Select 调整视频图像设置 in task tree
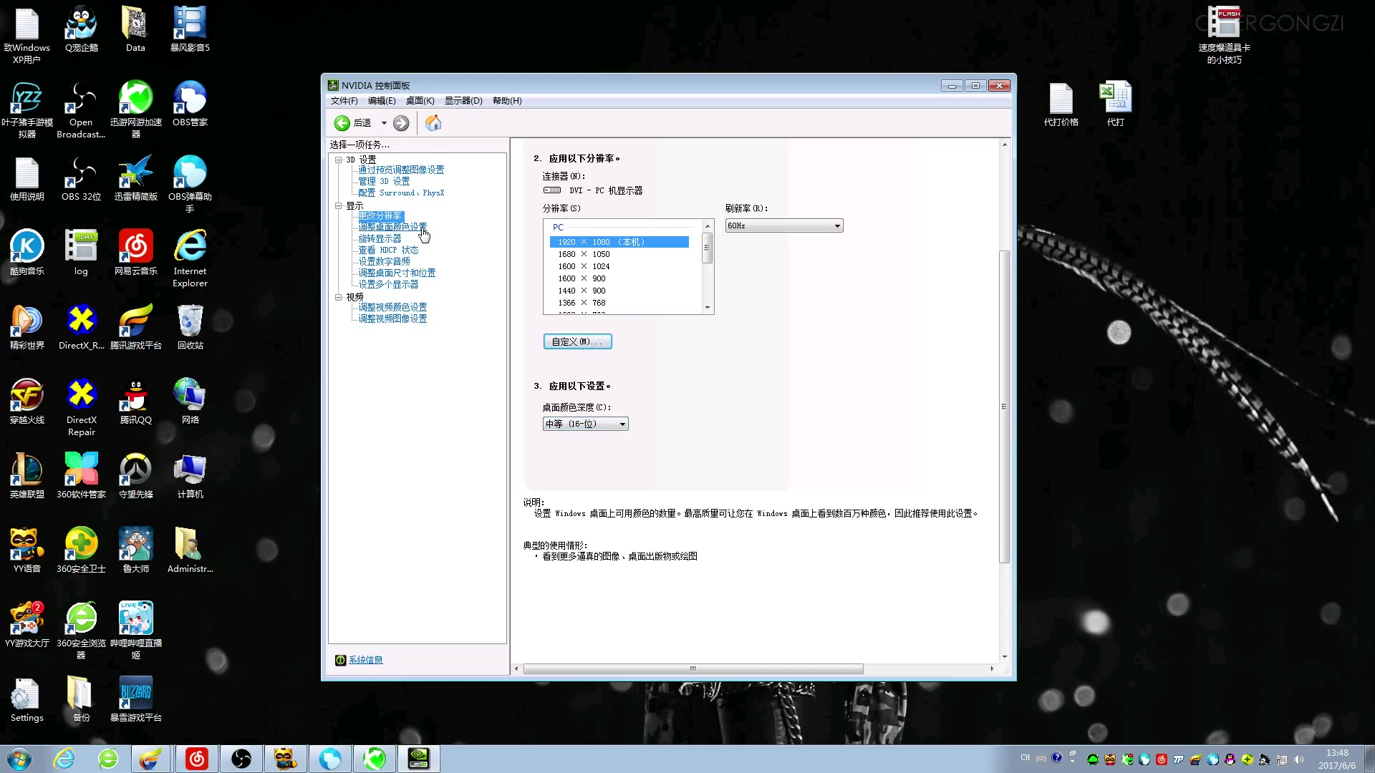Screen dimensions: 1375x773 coord(392,319)
